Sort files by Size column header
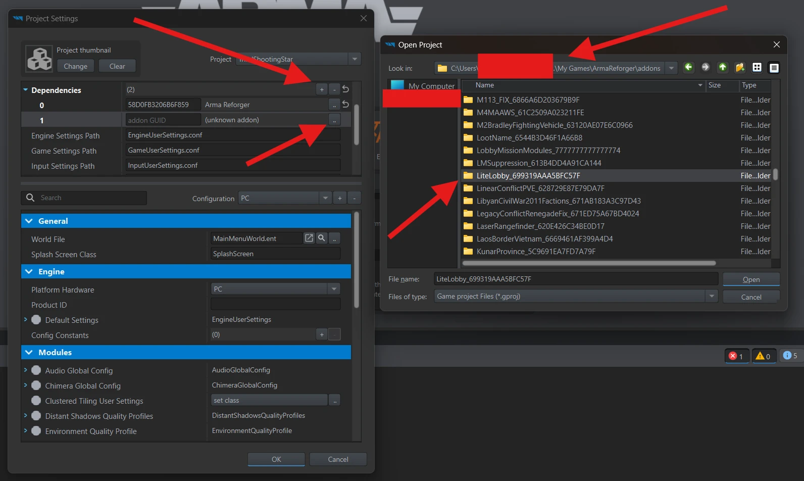This screenshot has width=804, height=481. click(x=722, y=85)
